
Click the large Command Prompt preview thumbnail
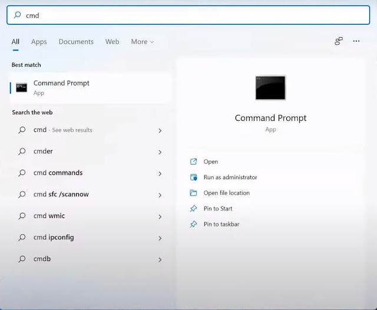coord(270,88)
